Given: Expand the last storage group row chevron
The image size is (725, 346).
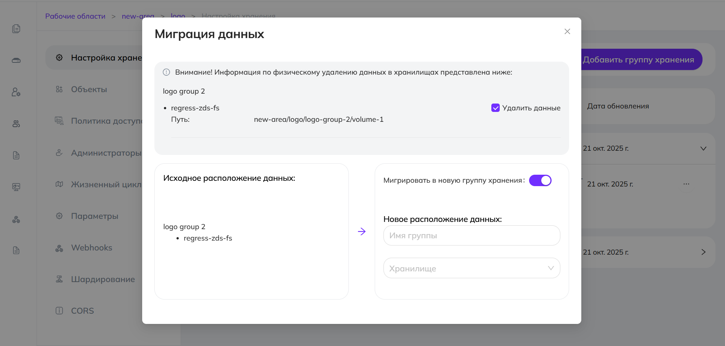Looking at the screenshot, I should (703, 252).
